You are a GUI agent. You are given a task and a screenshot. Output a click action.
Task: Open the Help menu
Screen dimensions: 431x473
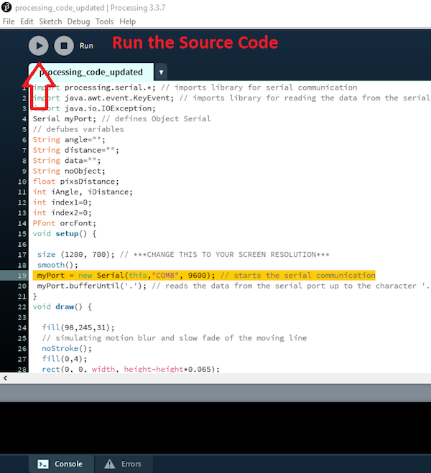[x=127, y=22]
